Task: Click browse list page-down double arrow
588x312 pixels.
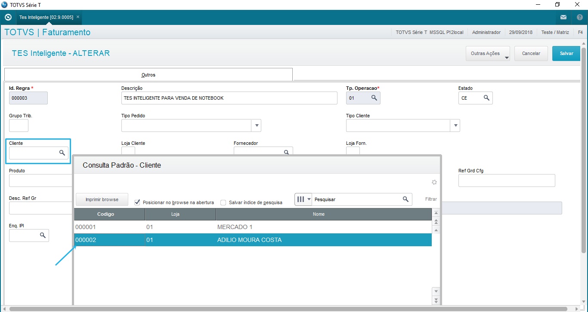Action: [x=436, y=300]
